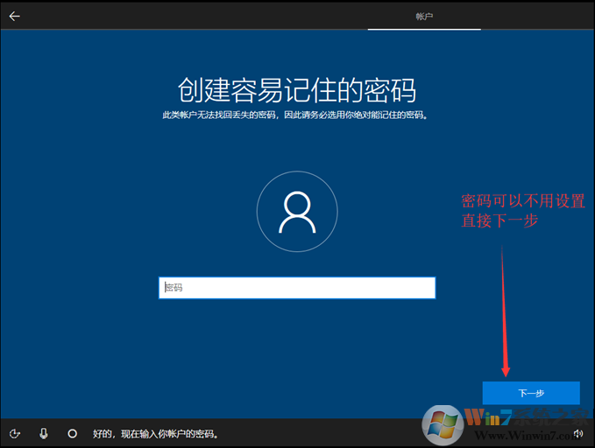Click red annotation text 密码可以不用设置
Screen dimensions: 595x448
point(523,201)
